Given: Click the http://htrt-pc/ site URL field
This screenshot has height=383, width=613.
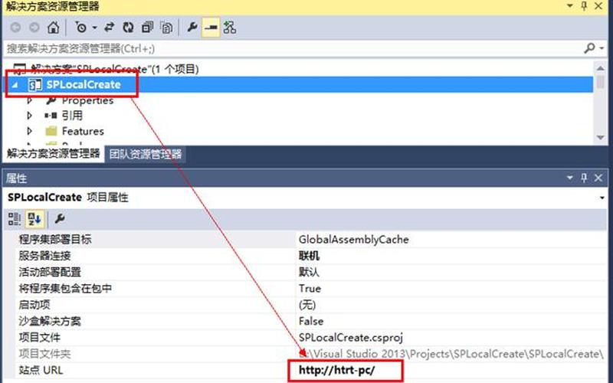Looking at the screenshot, I should pos(346,371).
